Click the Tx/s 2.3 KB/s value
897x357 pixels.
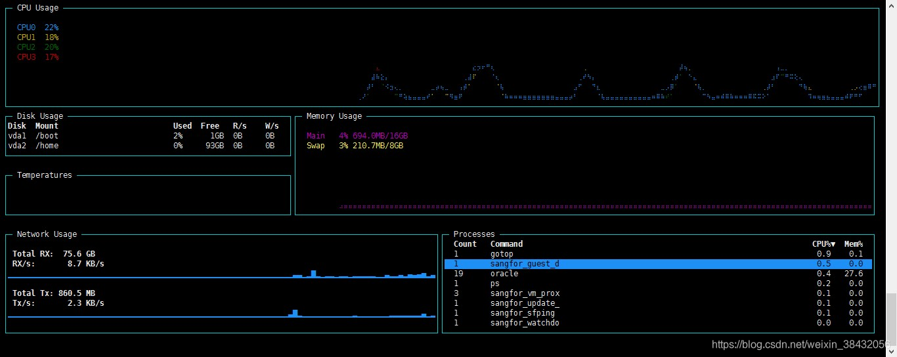86,303
